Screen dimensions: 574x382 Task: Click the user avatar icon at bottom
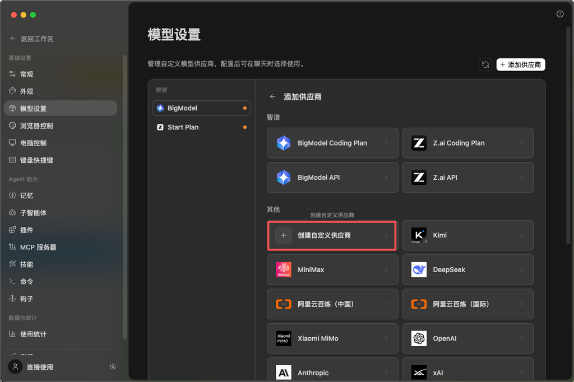[15, 367]
